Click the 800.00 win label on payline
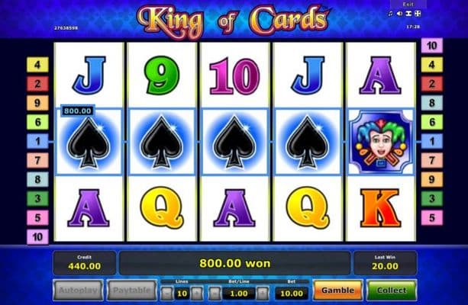The image size is (468, 305). point(78,111)
